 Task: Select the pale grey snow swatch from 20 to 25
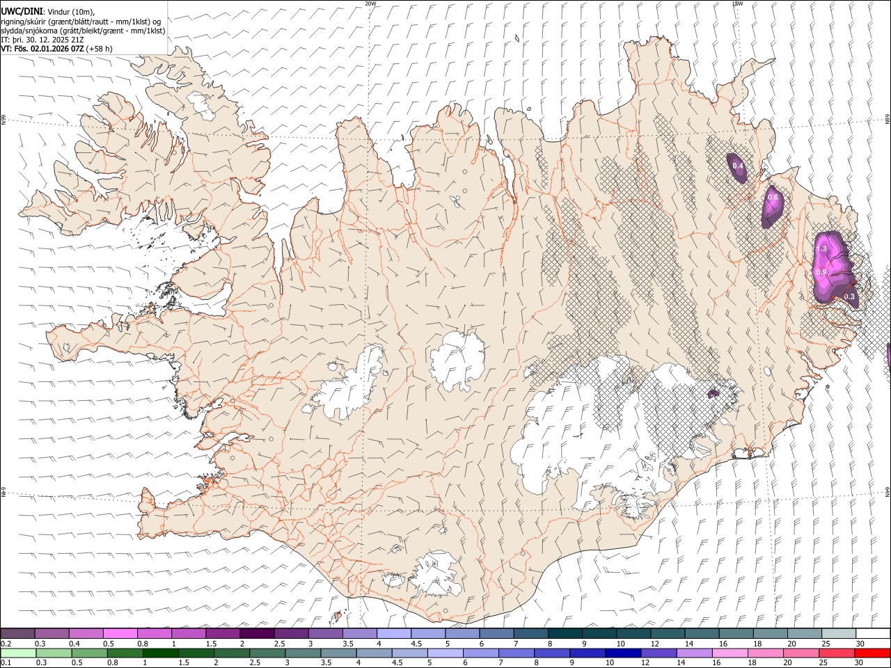point(805,633)
